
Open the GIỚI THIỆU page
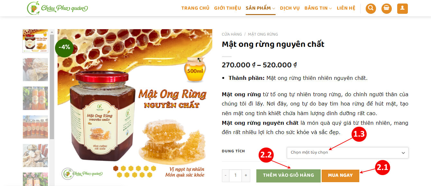[227, 8]
